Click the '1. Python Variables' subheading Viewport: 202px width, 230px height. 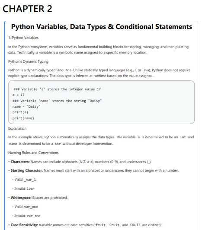[x=23, y=38]
